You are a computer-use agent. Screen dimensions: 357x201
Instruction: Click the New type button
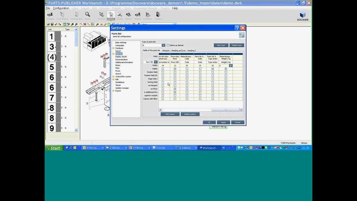pyautogui.click(x=221, y=45)
